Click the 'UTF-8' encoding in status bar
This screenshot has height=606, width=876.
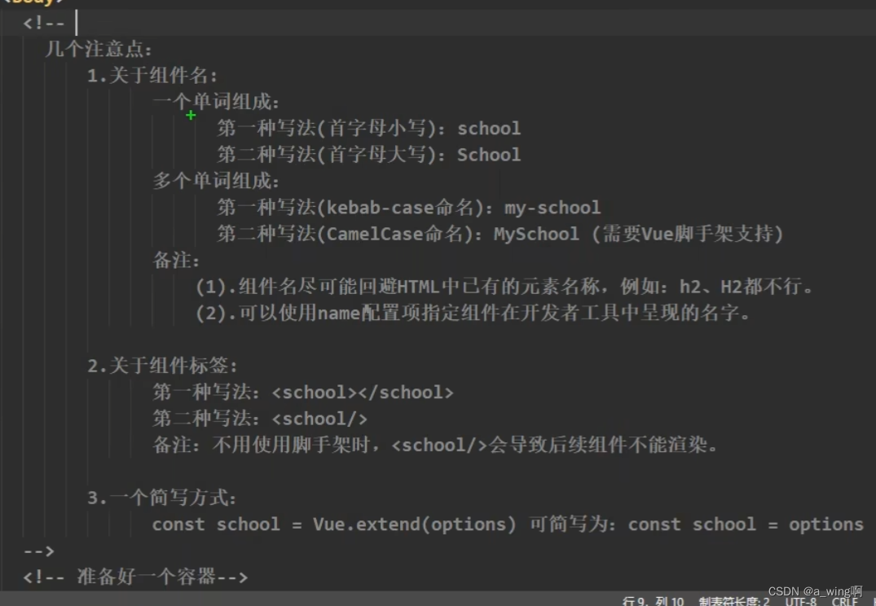click(x=800, y=602)
